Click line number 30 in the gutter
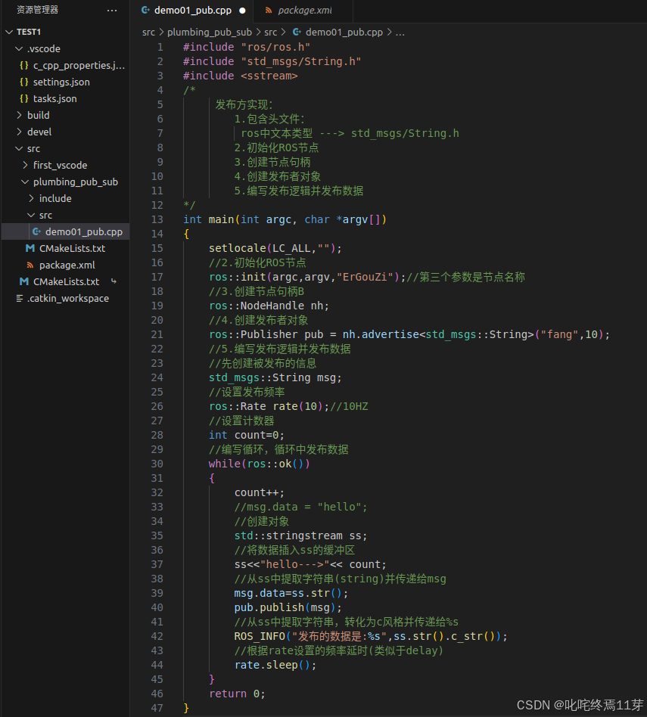Screen dimensions: 647x717 (157, 464)
